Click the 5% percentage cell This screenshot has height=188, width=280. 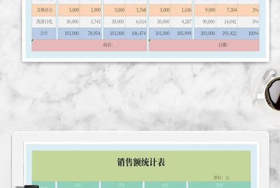click(248, 22)
